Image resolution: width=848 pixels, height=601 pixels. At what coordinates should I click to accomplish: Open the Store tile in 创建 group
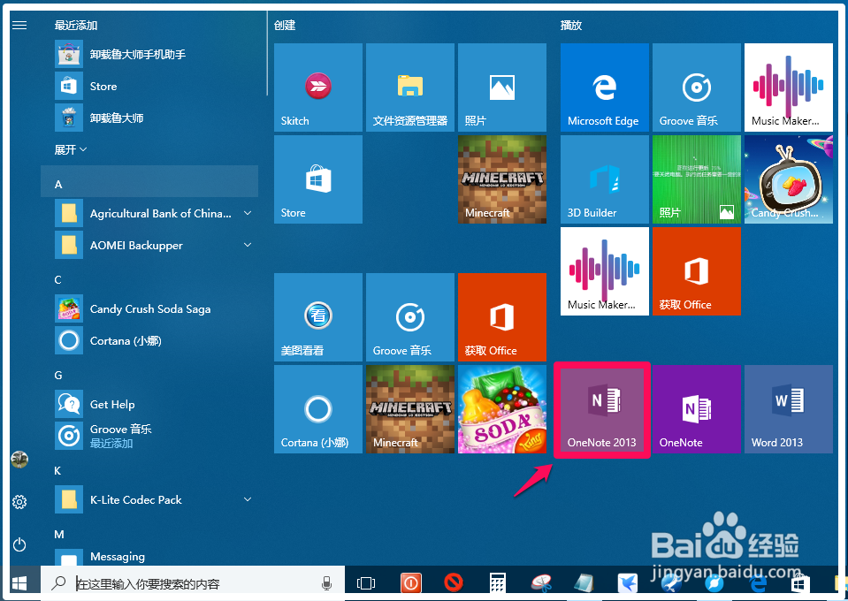[318, 179]
